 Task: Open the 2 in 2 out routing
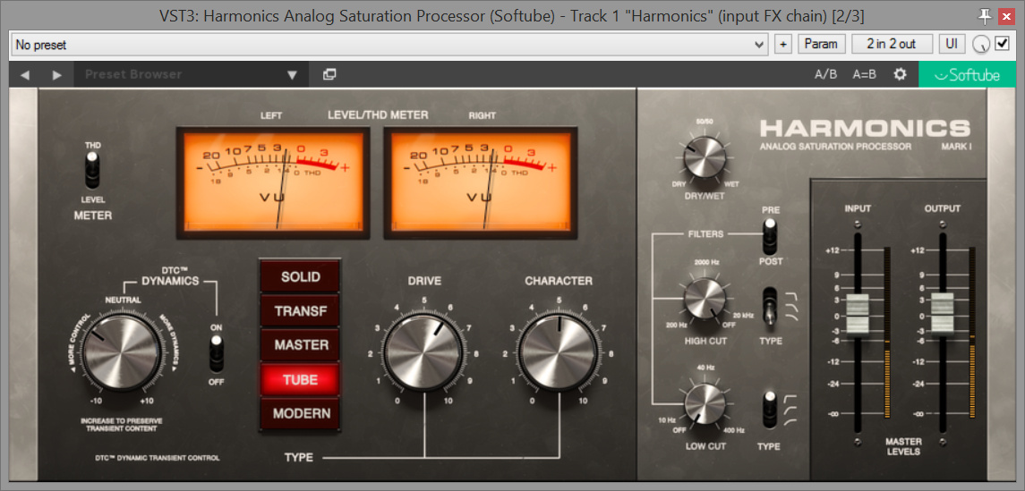(893, 45)
